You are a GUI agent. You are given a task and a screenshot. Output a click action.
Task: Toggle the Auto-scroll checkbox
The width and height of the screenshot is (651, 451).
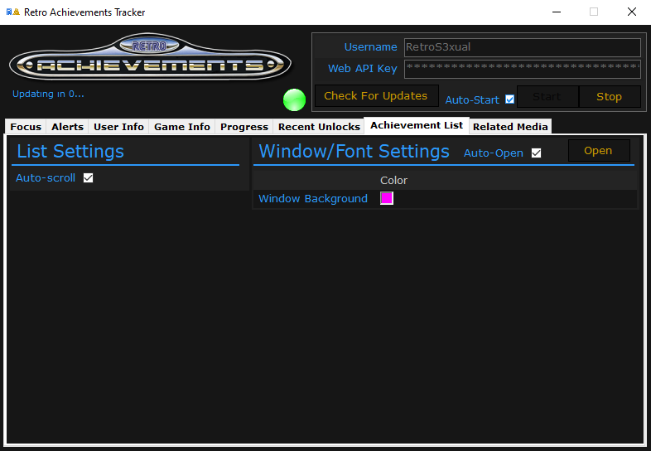click(x=88, y=178)
